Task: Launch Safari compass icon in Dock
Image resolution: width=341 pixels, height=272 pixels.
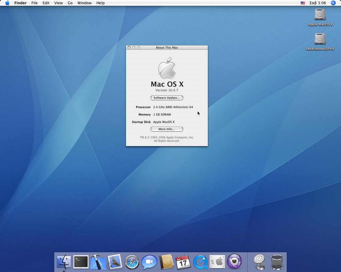Action: [x=132, y=262]
